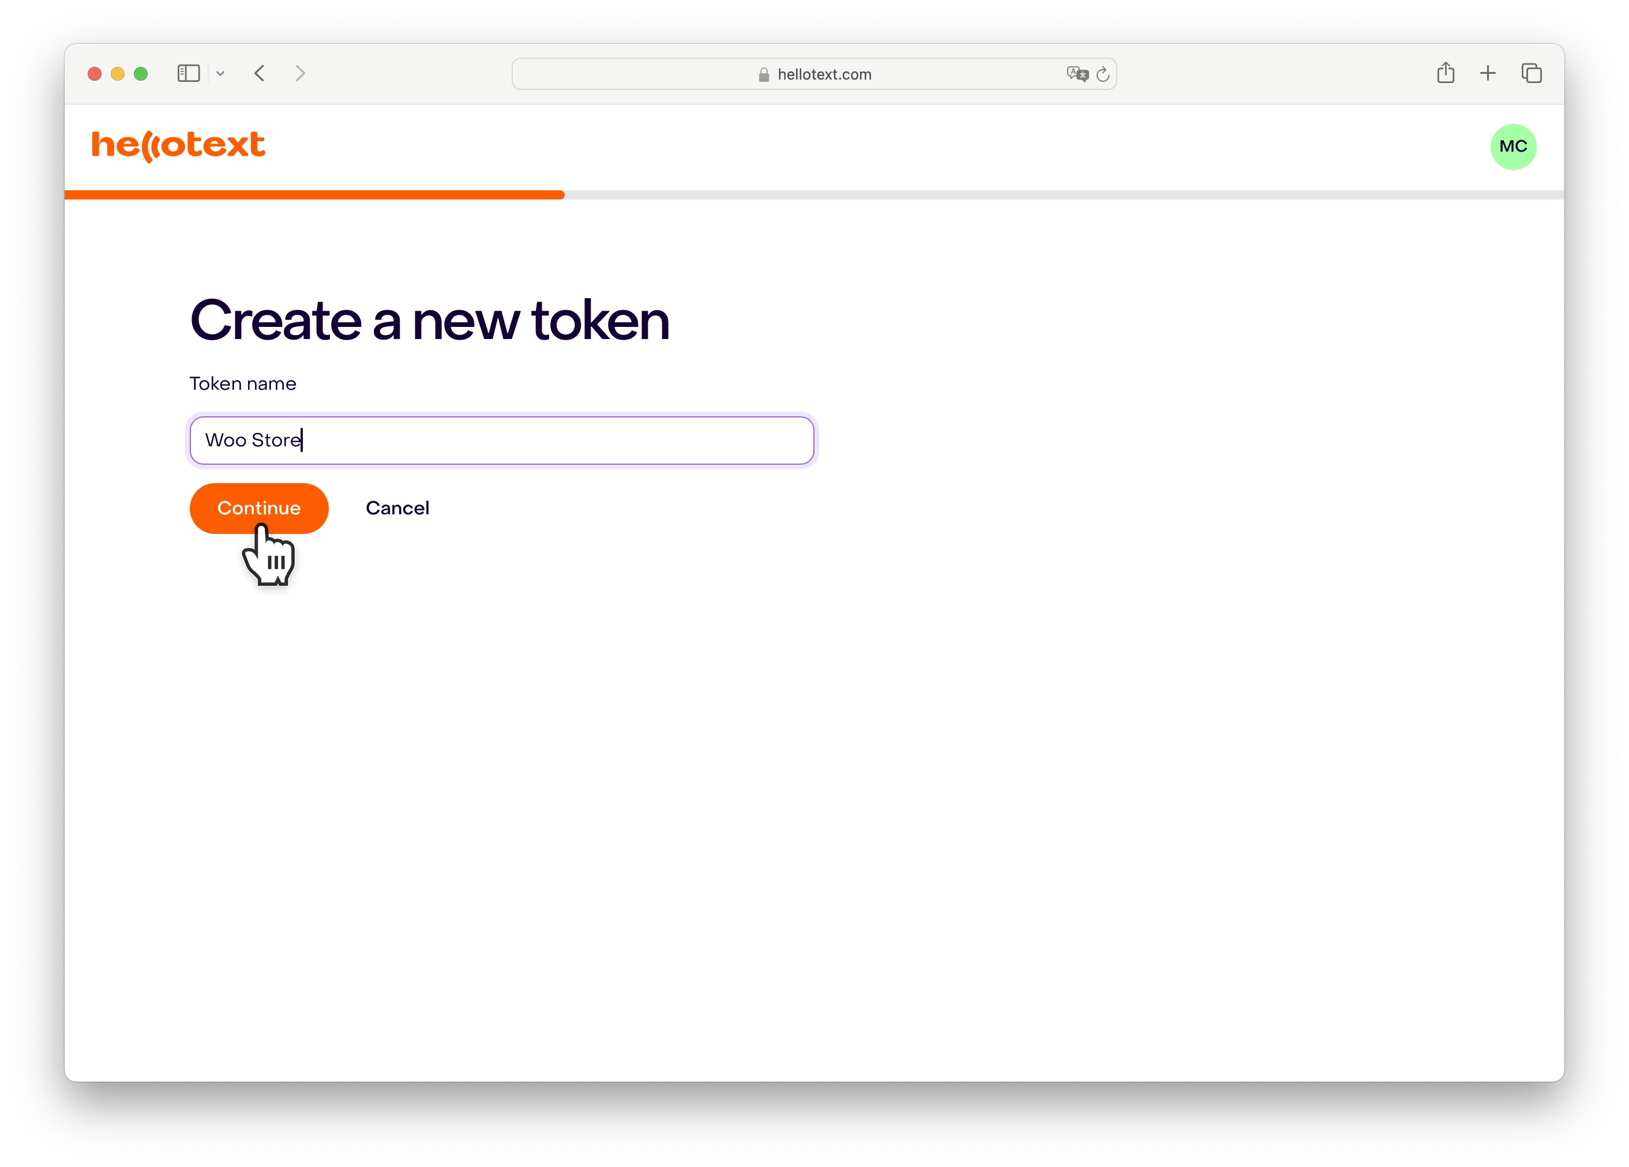
Task: Click the lock icon beside hellotext.com
Action: pos(764,74)
